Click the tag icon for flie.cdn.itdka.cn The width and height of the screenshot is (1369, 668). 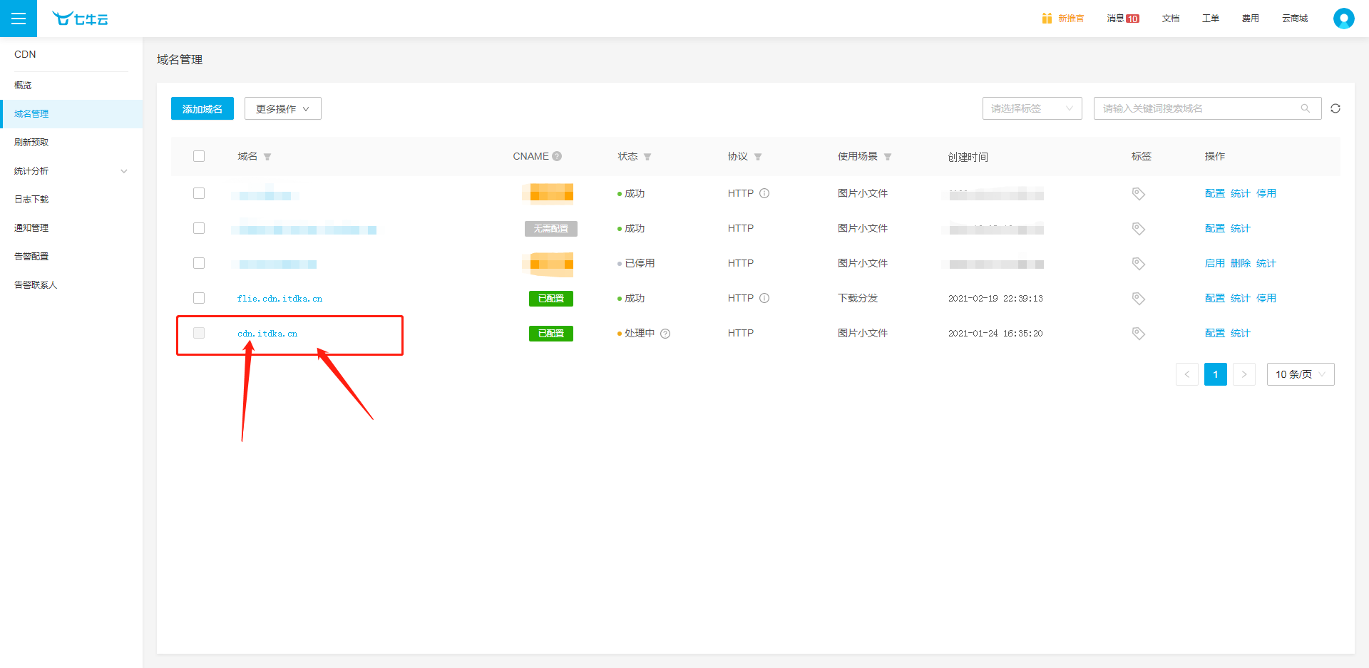(x=1139, y=299)
